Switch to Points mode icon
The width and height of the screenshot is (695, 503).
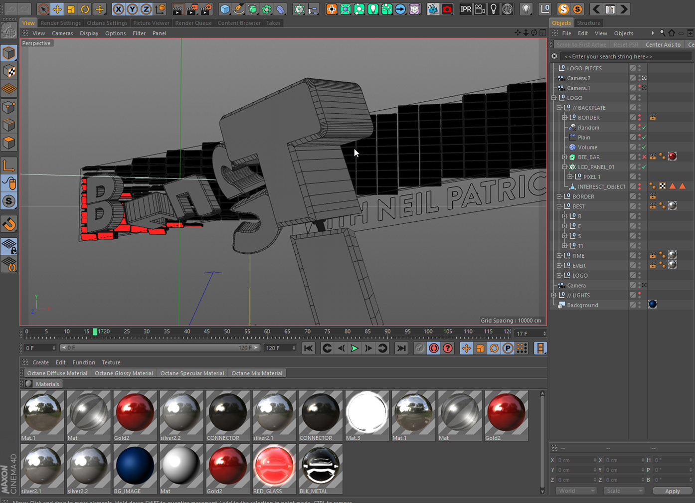[9, 107]
